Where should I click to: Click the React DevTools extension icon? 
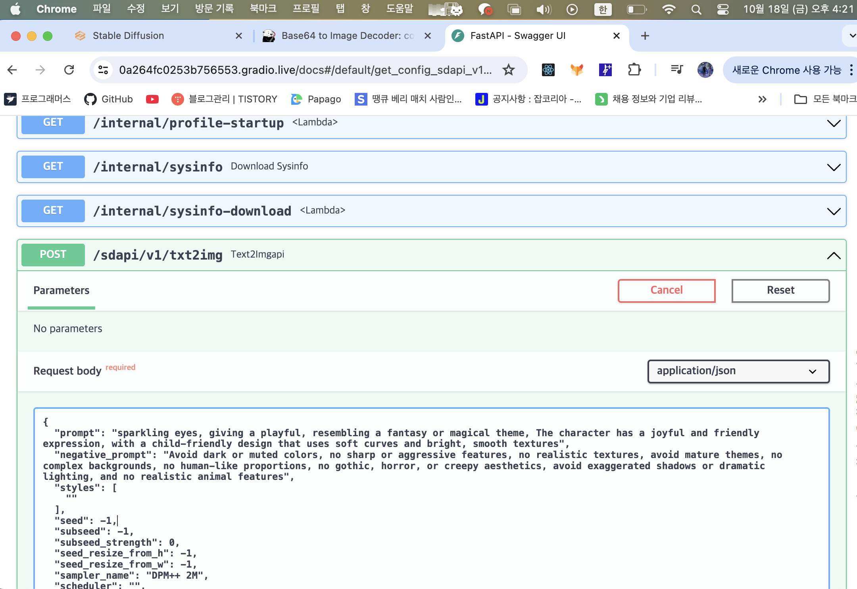(x=548, y=70)
